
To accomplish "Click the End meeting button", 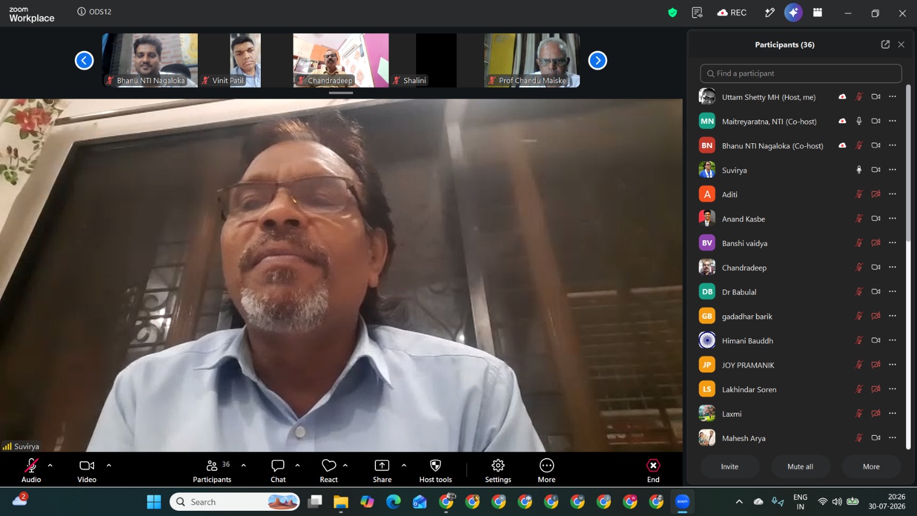I will click(x=653, y=470).
